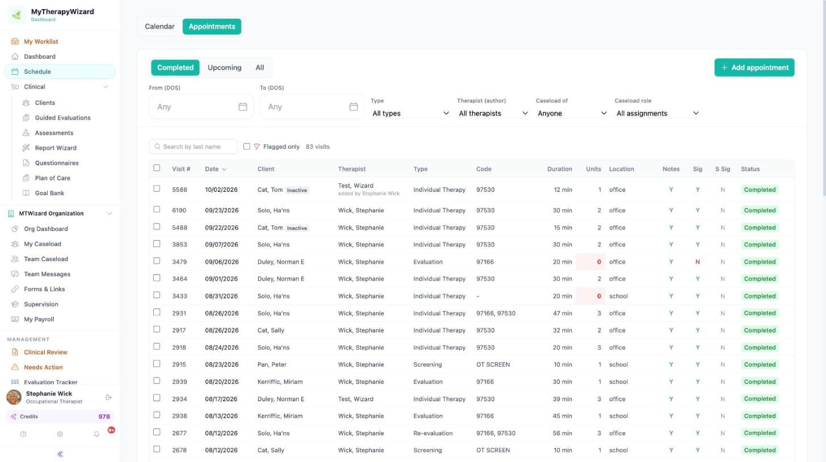The image size is (826, 462).
Task: Click the Assessments flask icon
Action: pyautogui.click(x=26, y=133)
